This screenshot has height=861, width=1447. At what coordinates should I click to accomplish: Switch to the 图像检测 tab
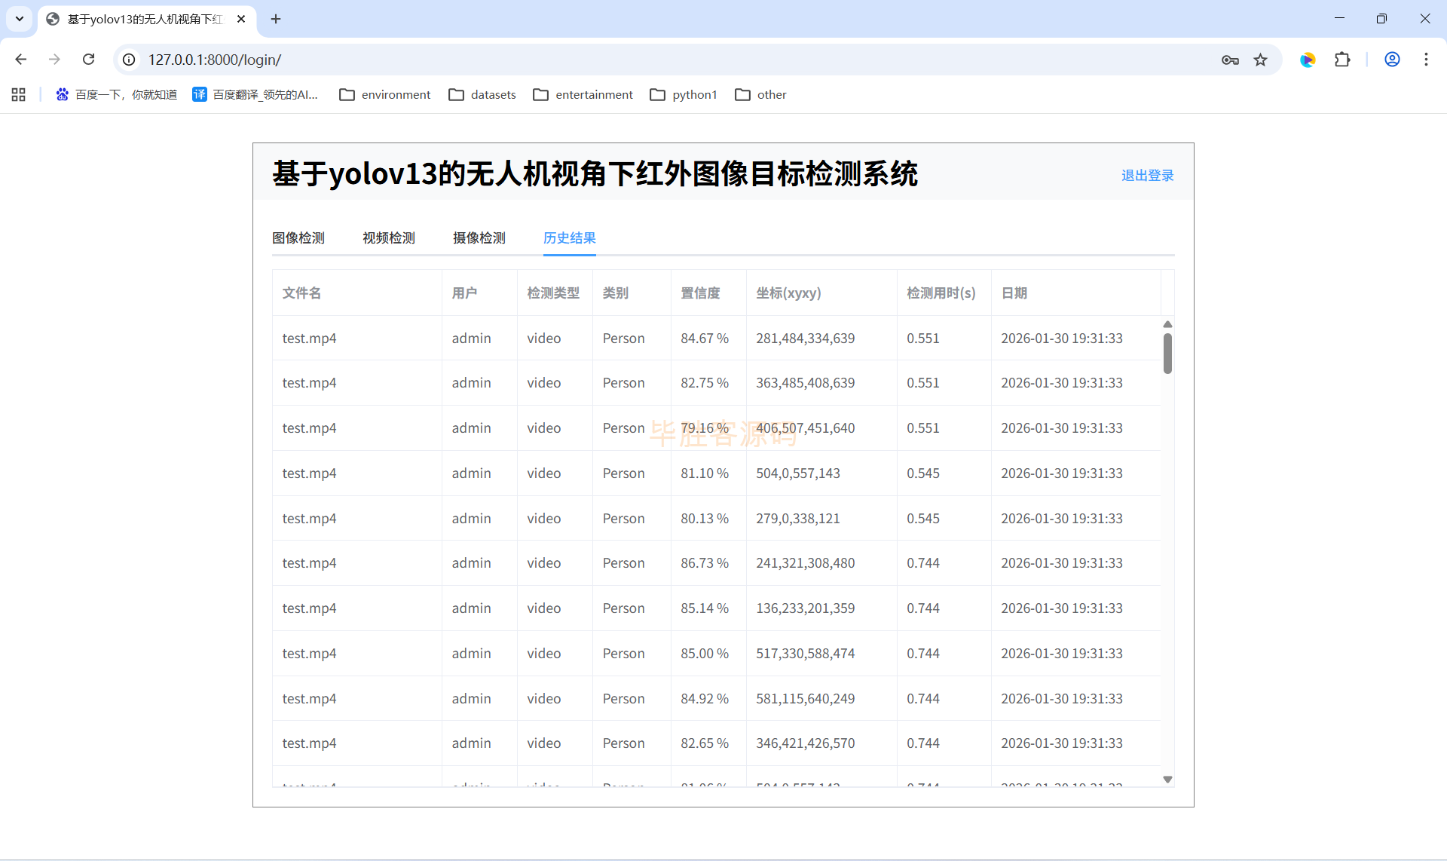(x=298, y=238)
